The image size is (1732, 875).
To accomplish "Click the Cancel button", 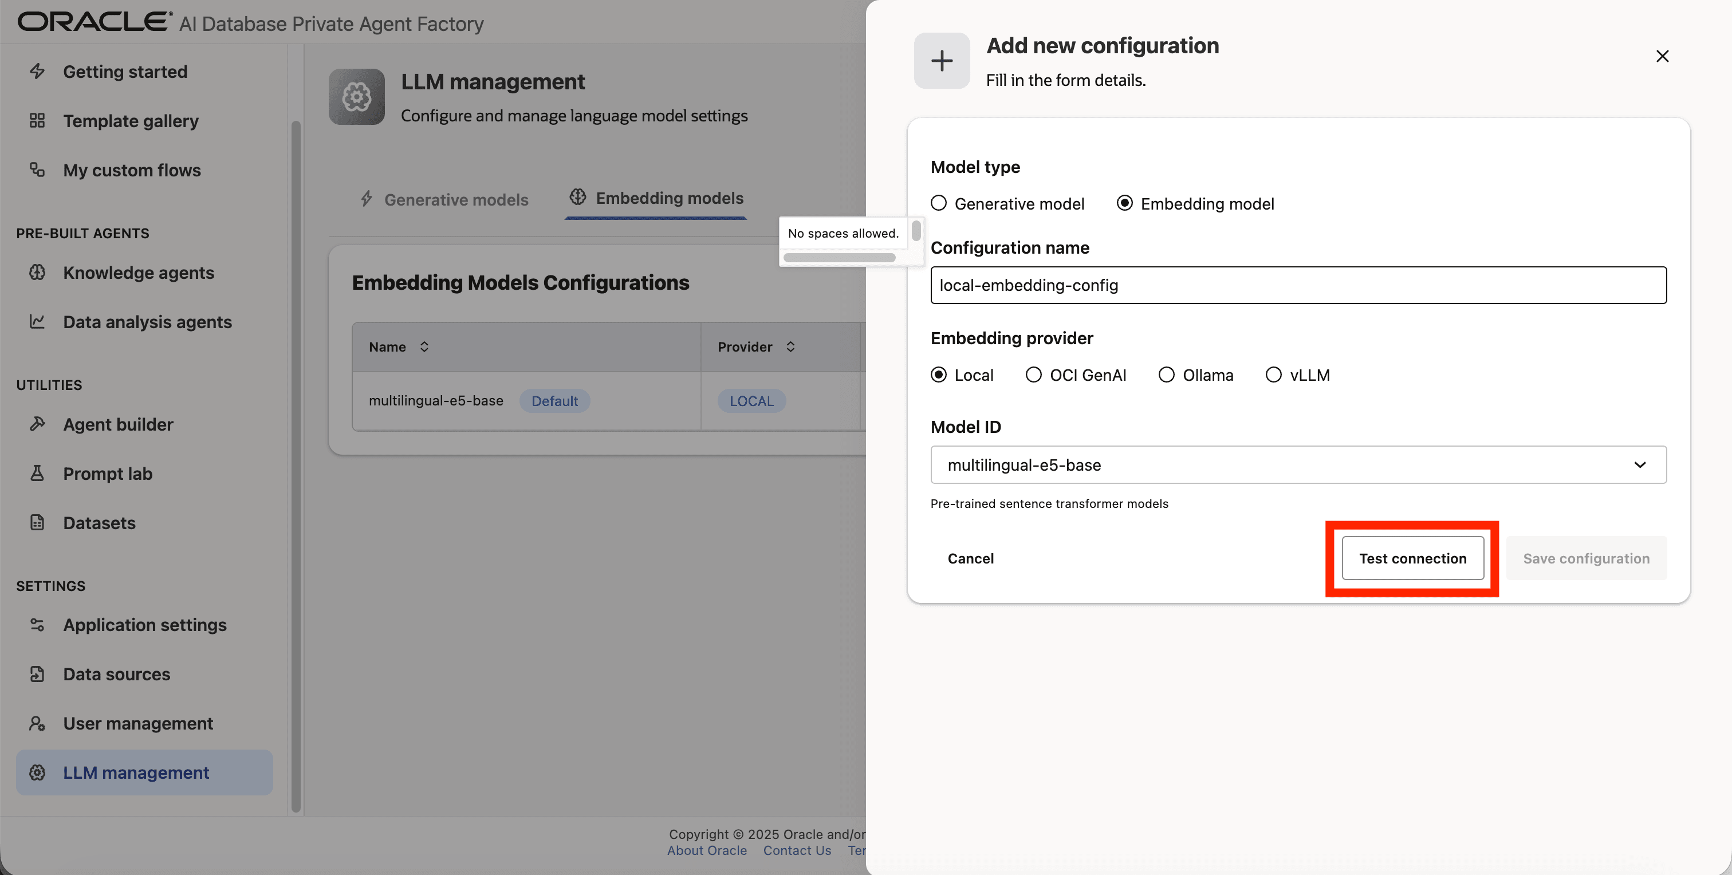I will click(970, 558).
